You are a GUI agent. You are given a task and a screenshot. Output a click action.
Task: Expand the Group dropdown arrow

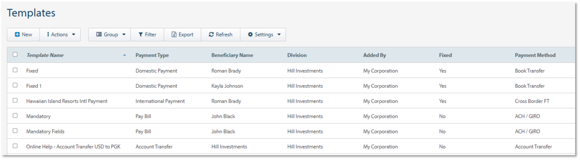pos(124,35)
